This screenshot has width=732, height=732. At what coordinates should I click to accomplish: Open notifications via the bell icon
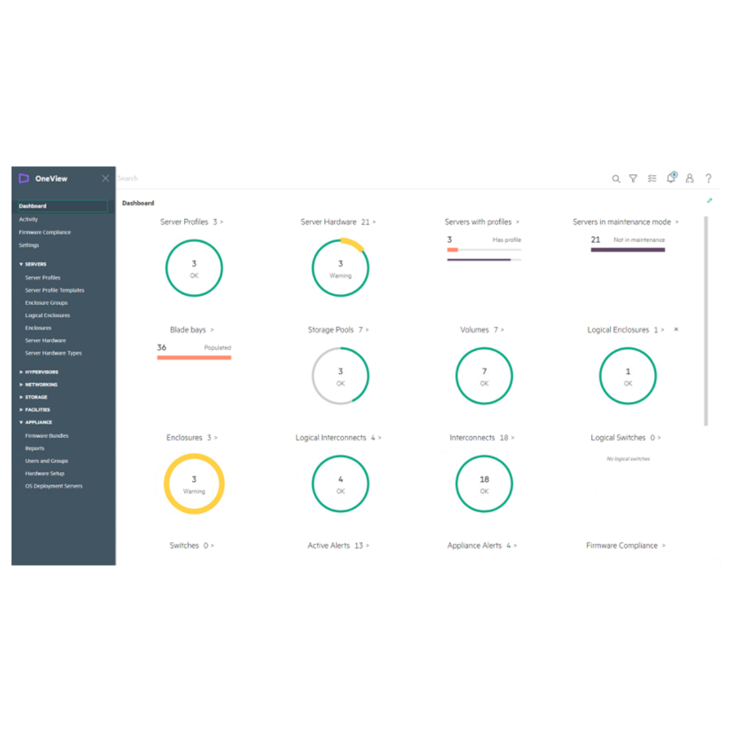coord(671,178)
